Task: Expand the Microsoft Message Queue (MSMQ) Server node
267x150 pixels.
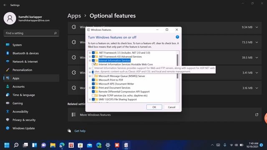Action: tap(90, 76)
